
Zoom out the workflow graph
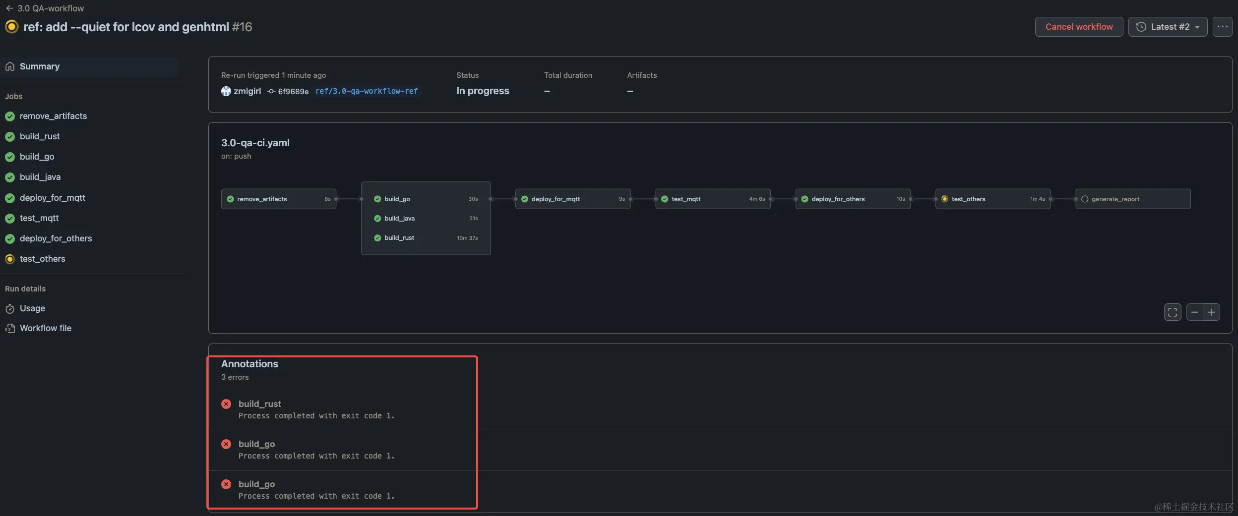pyautogui.click(x=1195, y=312)
